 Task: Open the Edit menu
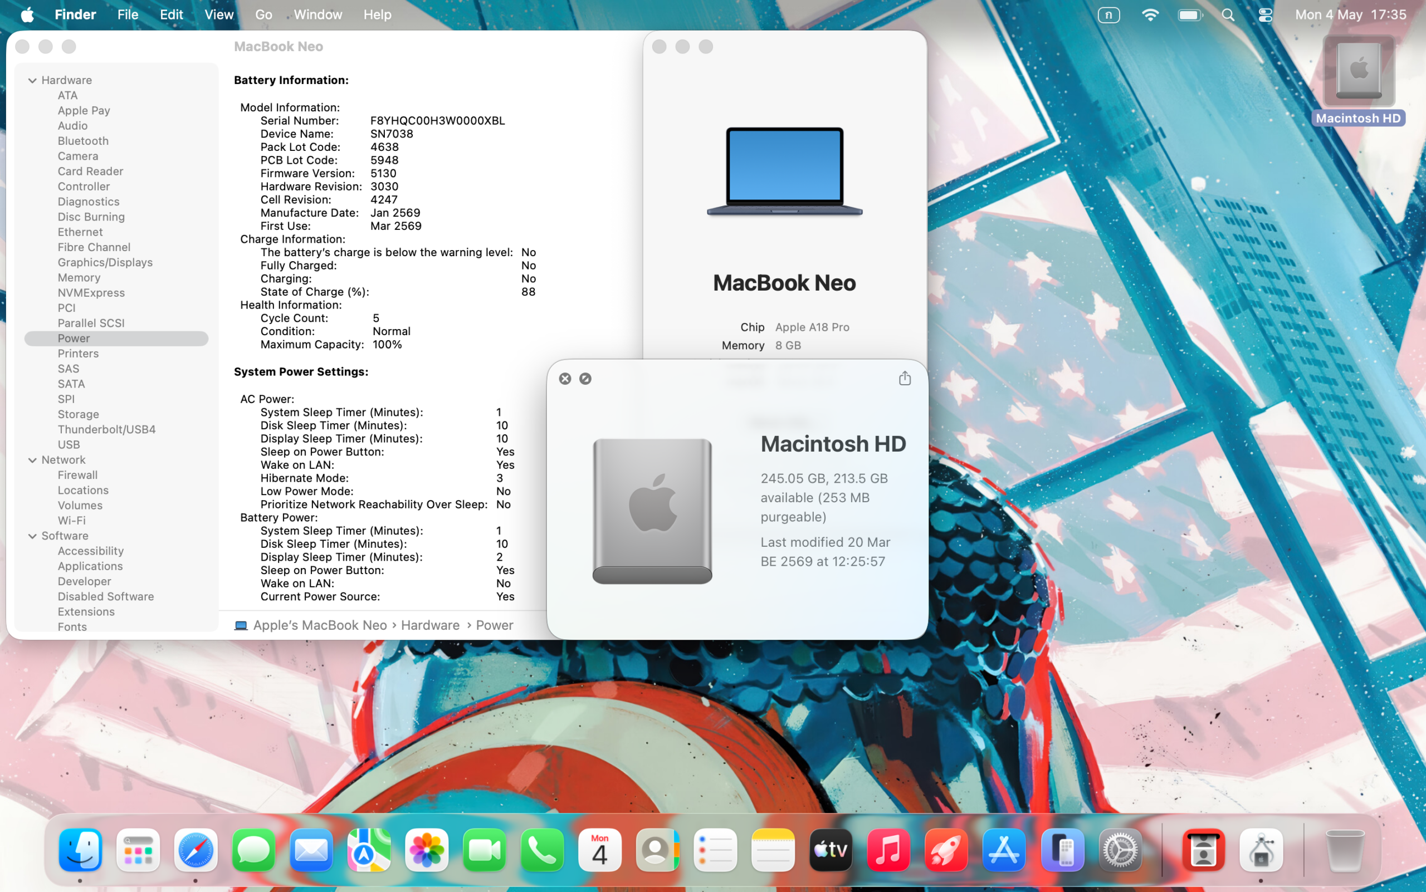tap(171, 14)
